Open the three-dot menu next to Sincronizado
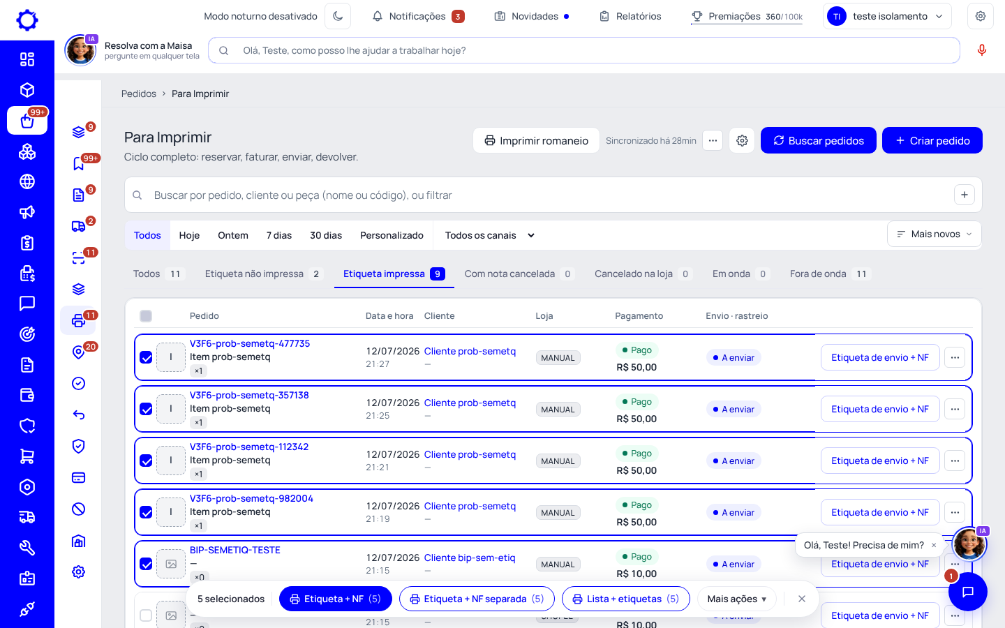Image resolution: width=1005 pixels, height=628 pixels. point(713,140)
